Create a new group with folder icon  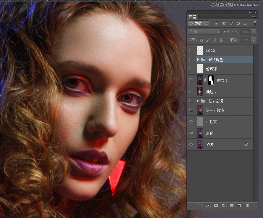point(232,205)
